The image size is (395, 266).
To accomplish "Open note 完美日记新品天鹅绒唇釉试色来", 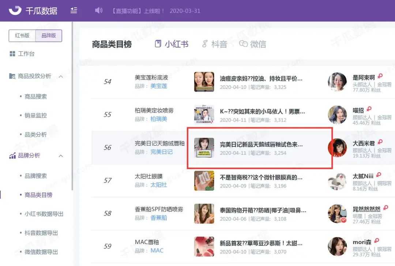I will coord(261,145).
